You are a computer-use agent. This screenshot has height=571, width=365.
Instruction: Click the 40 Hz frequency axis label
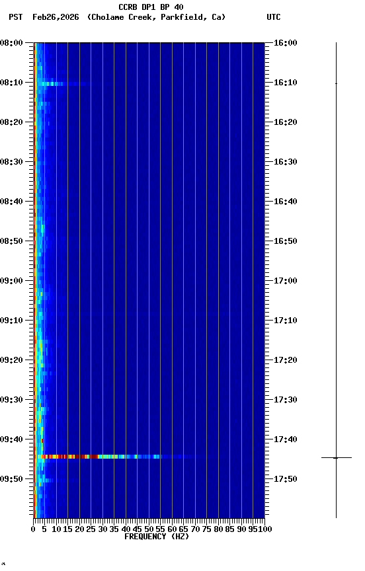click(x=126, y=529)
